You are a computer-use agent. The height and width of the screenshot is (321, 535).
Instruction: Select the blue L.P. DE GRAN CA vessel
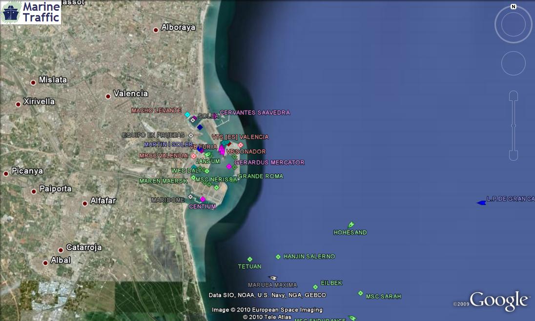pos(481,203)
